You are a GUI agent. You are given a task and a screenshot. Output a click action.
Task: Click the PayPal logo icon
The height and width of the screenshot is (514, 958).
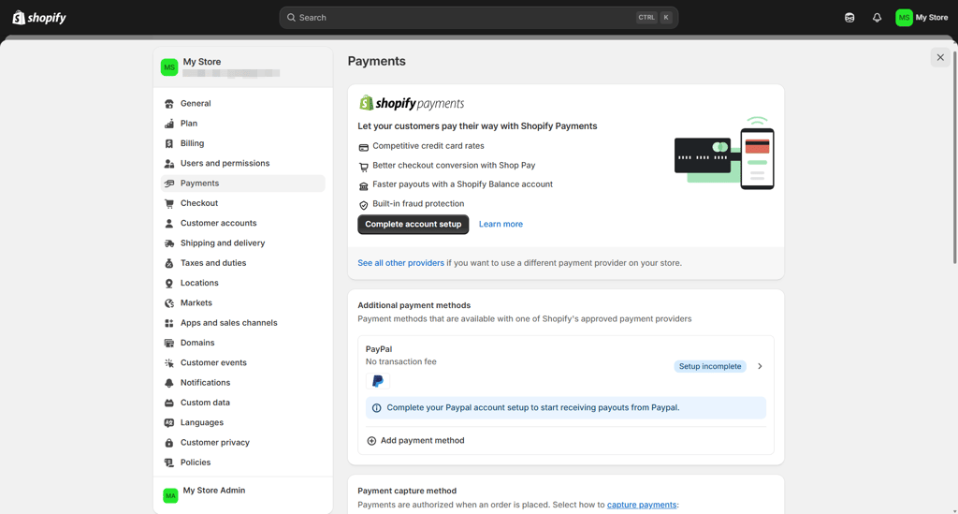pyautogui.click(x=378, y=381)
